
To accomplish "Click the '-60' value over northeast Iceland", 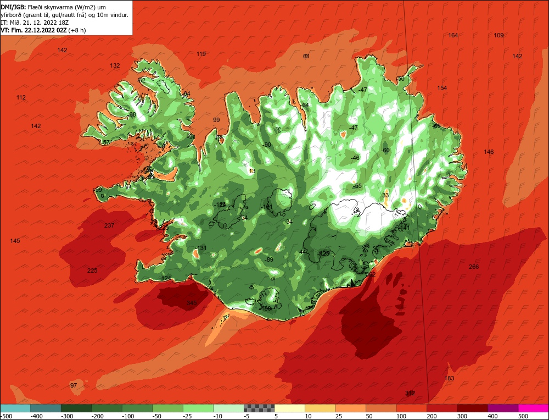I will click(385, 150).
